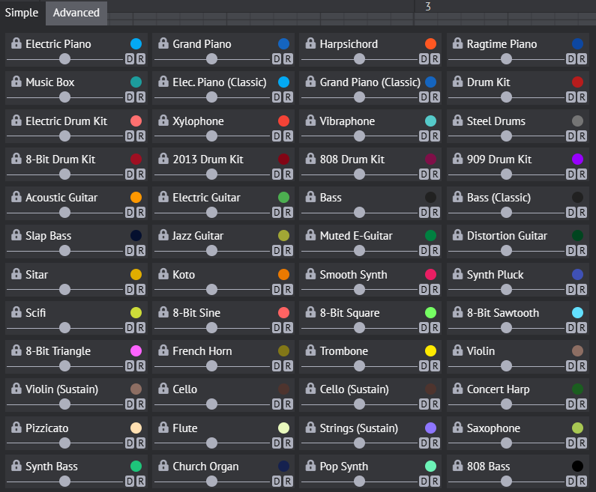Click the Church Organ lock icon

click(x=163, y=466)
